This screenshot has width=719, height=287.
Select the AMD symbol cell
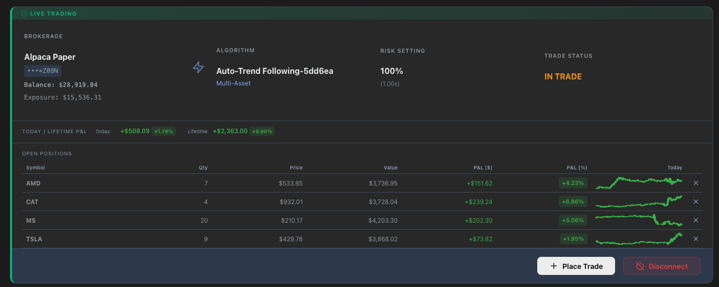(x=33, y=183)
